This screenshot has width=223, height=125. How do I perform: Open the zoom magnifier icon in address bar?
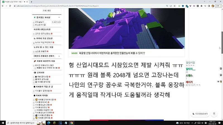tap(167, 6)
